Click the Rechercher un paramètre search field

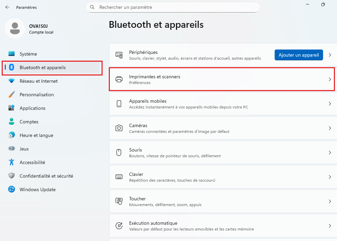tap(176, 7)
